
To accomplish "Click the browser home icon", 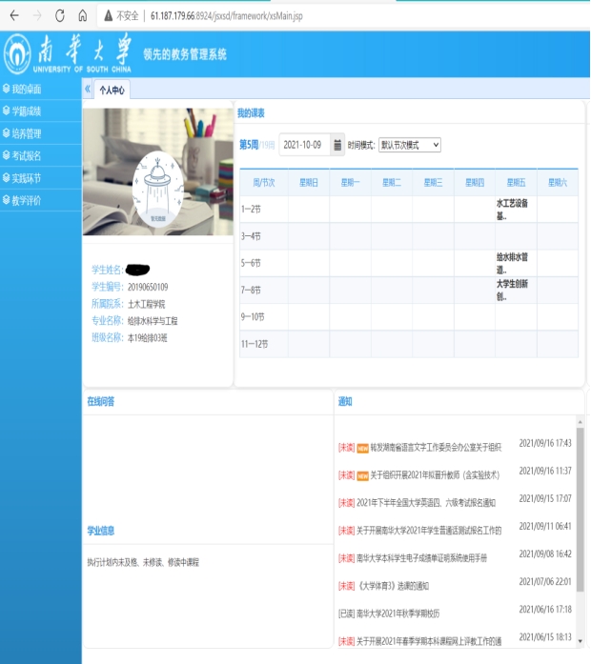I will point(83,15).
